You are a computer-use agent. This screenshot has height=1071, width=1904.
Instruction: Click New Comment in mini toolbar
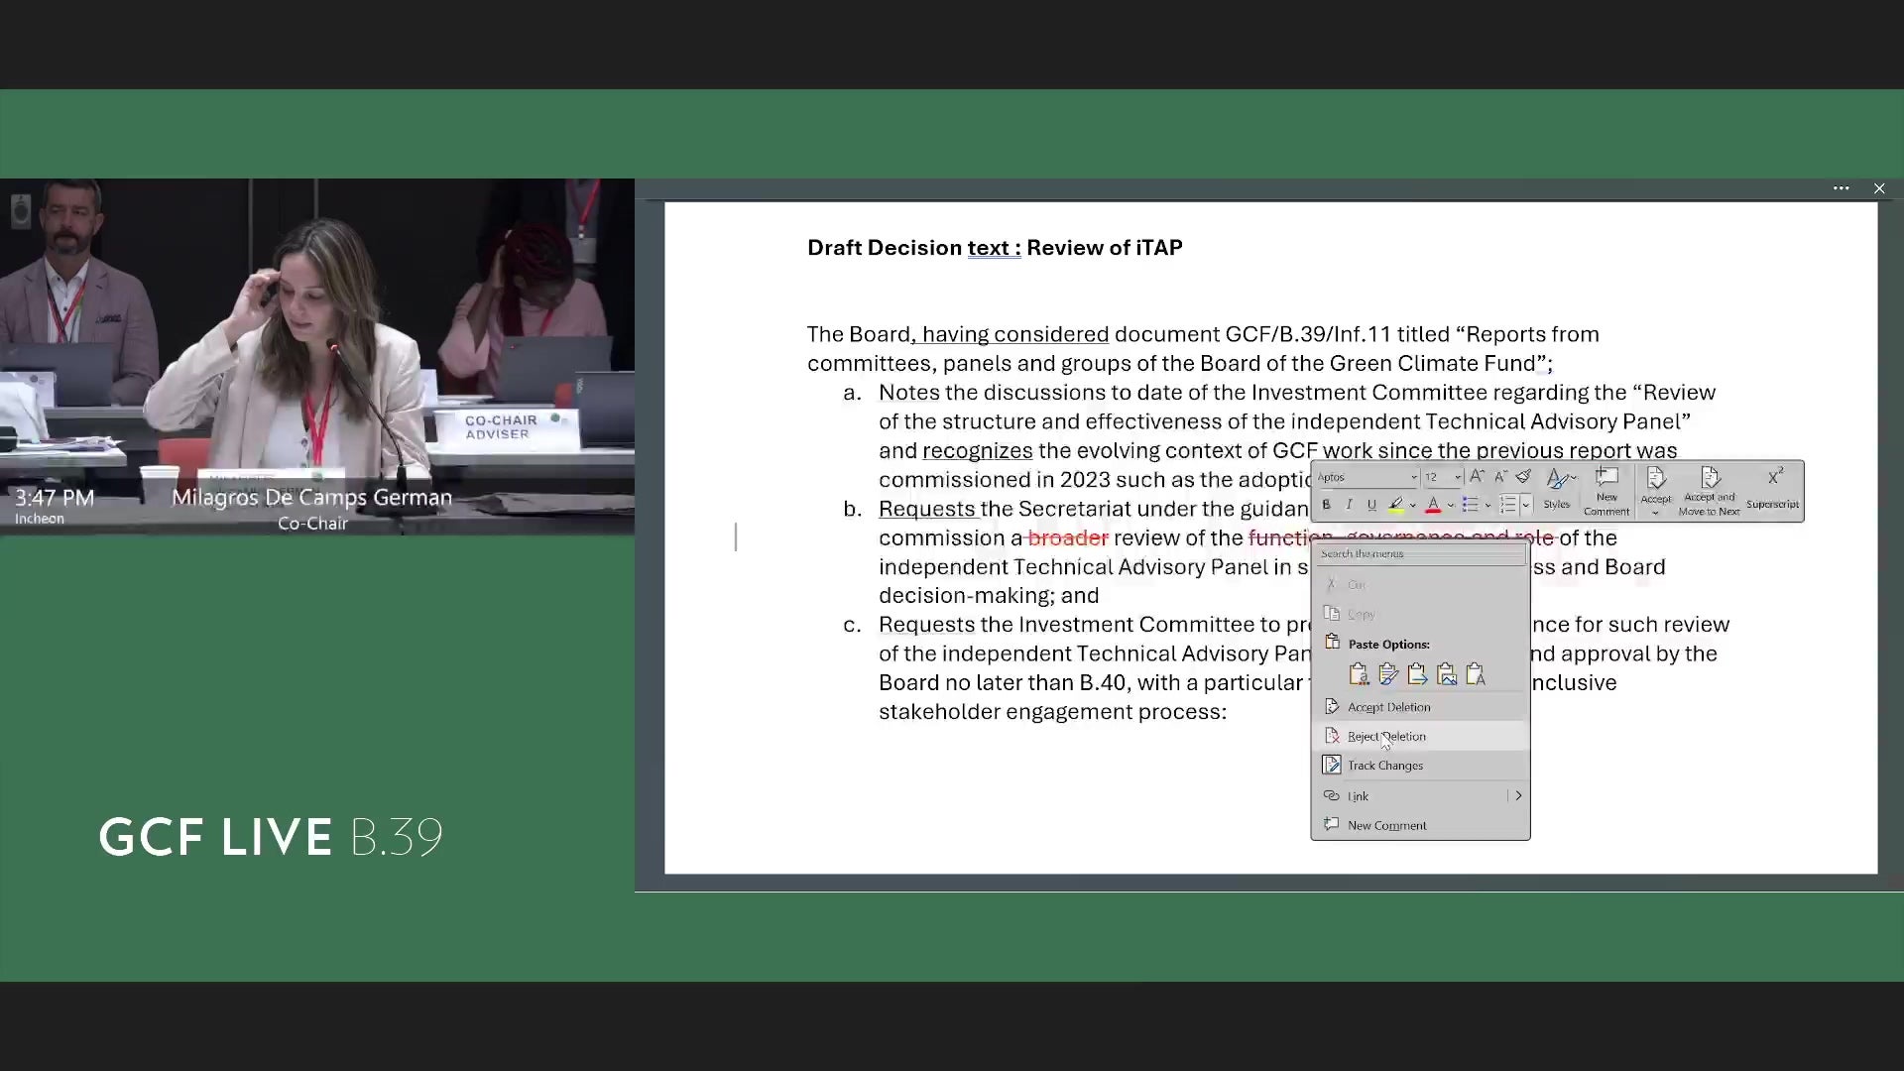(1606, 491)
